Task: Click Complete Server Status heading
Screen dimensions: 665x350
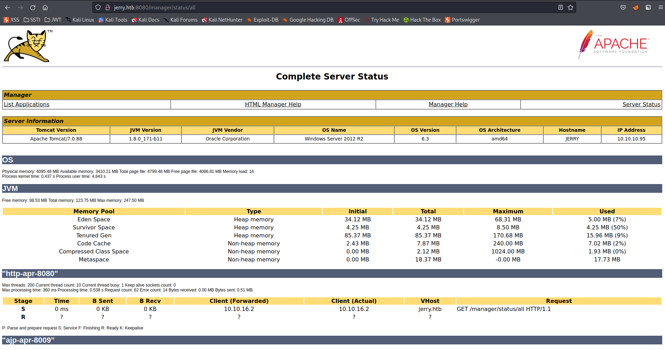Action: coord(332,76)
